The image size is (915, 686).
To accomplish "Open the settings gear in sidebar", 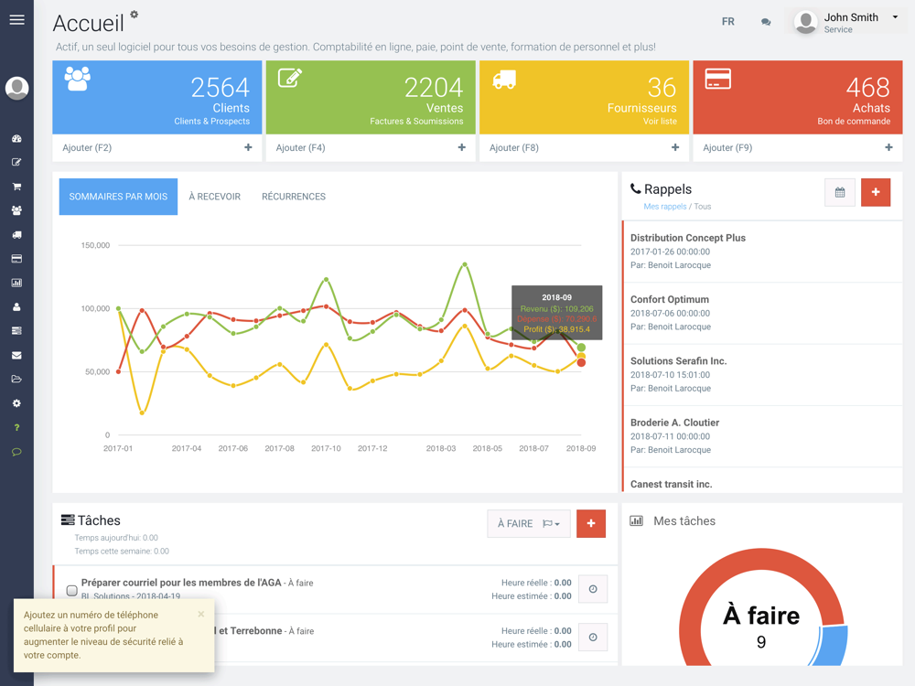I will tap(16, 403).
